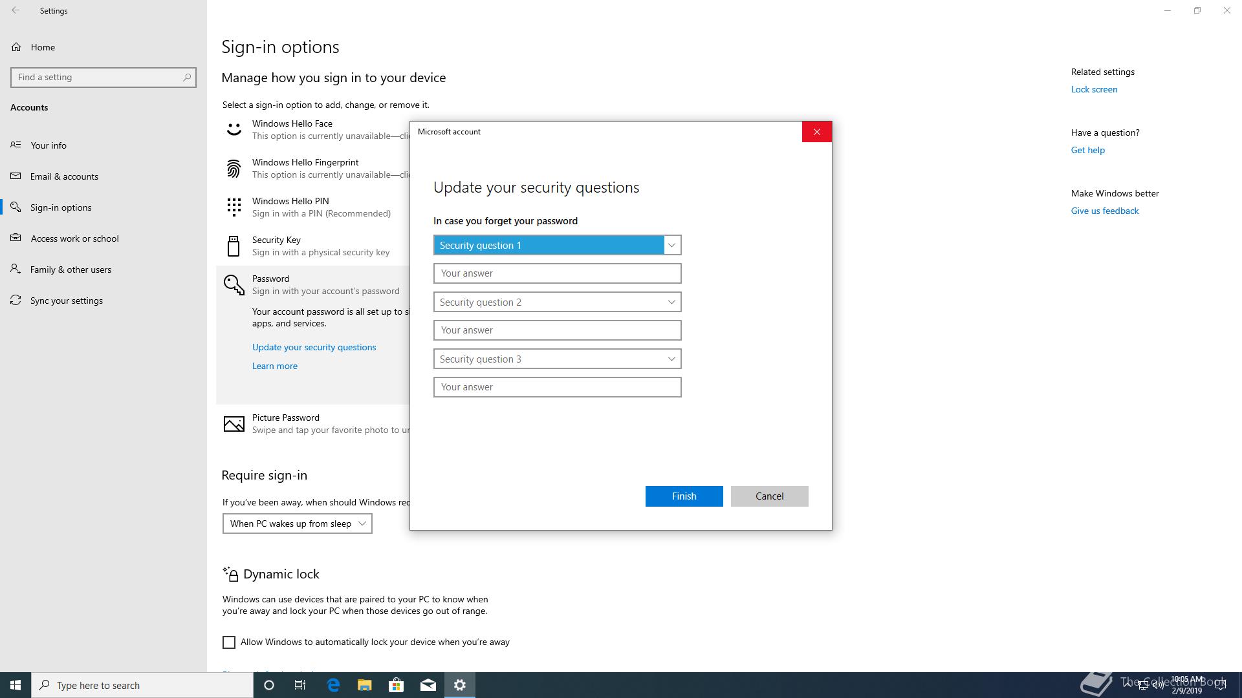The image size is (1242, 698).
Task: Select the Picture Password option title
Action: point(285,418)
